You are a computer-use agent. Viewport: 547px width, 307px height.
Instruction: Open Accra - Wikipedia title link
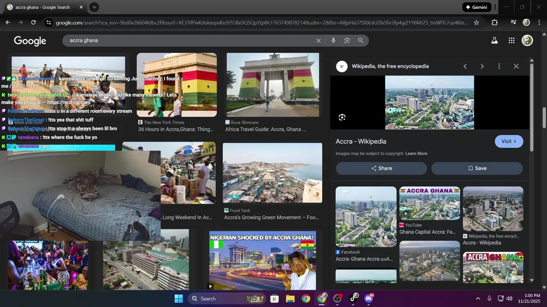361,142
